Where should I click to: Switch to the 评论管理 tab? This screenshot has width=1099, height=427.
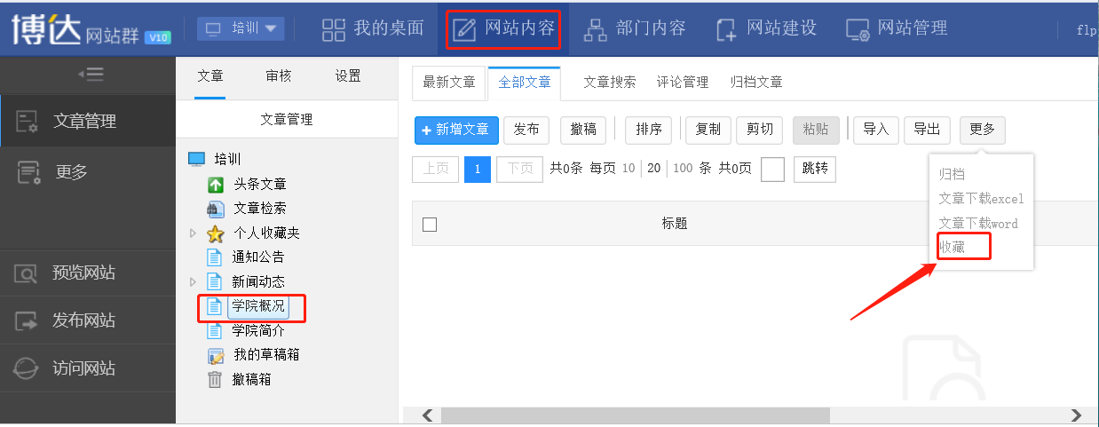tap(683, 83)
